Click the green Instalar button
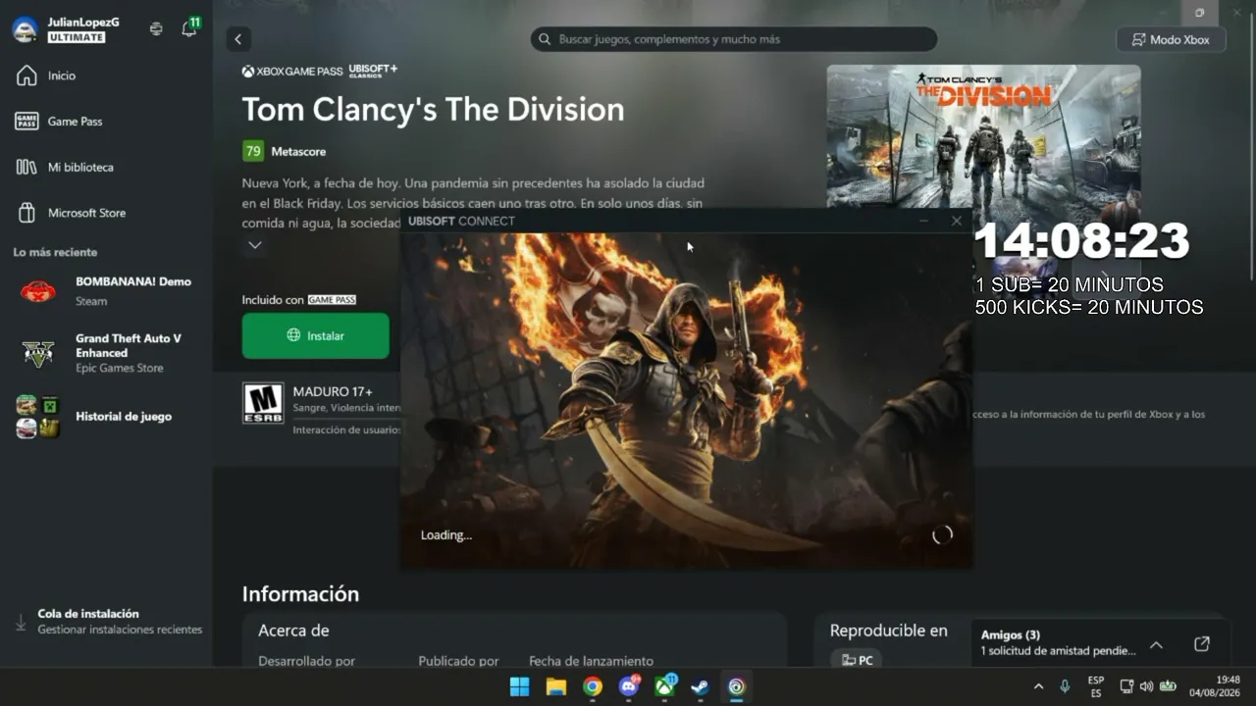The image size is (1256, 706). click(316, 335)
